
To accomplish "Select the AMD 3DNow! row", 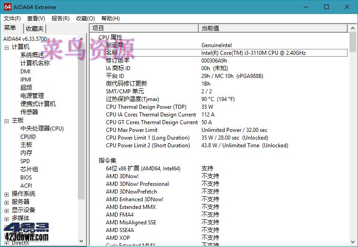I will pos(226,176).
